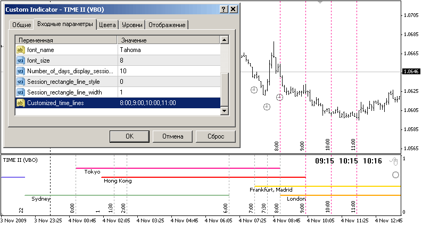This screenshot has height=225, width=422.
Task: Click the question mark help button in the dialog title bar
Action: coord(224,10)
